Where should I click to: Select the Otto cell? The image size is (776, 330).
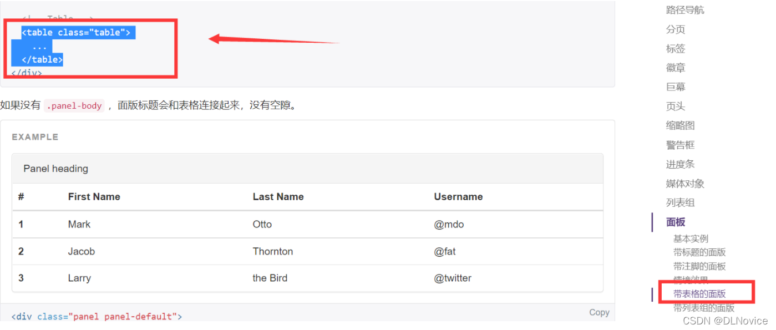pos(262,225)
